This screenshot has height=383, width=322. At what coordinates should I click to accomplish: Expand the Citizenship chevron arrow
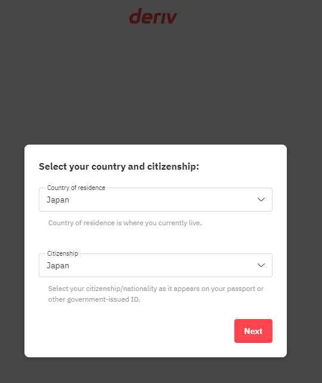(x=261, y=265)
